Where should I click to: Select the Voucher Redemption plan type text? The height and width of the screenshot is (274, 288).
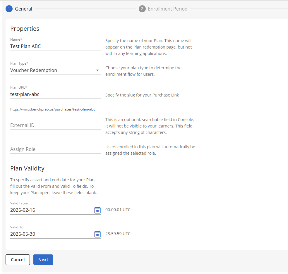click(x=34, y=70)
